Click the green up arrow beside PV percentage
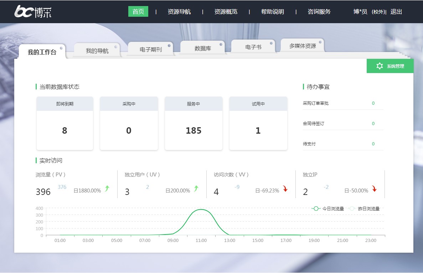The height and width of the screenshot is (273, 423). (x=107, y=189)
